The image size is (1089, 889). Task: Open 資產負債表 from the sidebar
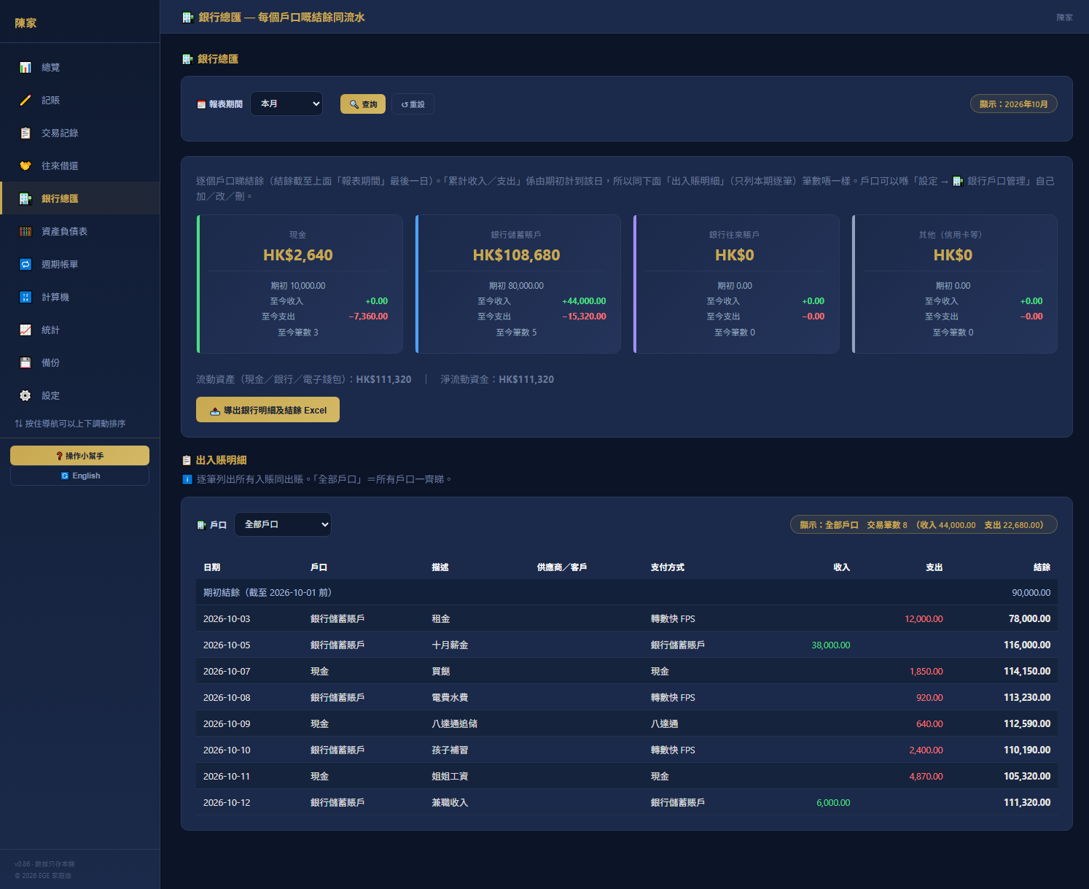(x=80, y=231)
